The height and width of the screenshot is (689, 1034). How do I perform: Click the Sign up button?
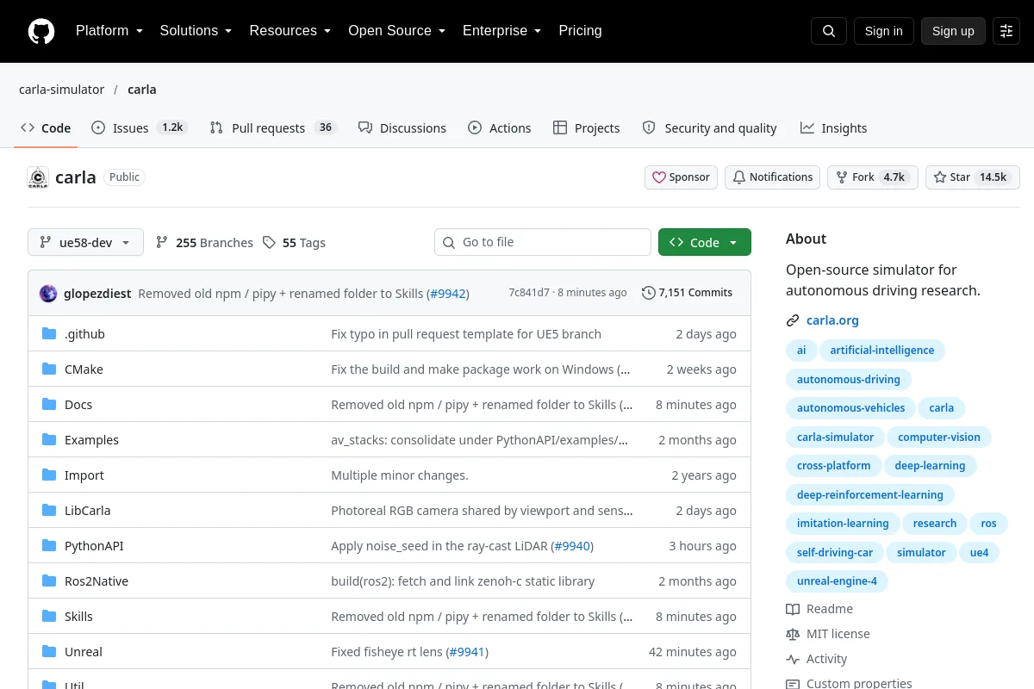coord(953,31)
